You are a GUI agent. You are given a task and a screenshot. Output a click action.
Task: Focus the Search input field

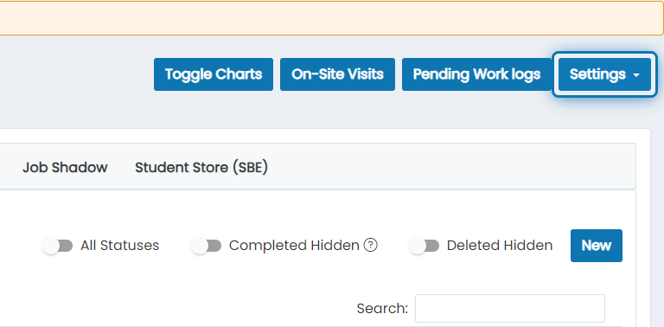pyautogui.click(x=510, y=308)
